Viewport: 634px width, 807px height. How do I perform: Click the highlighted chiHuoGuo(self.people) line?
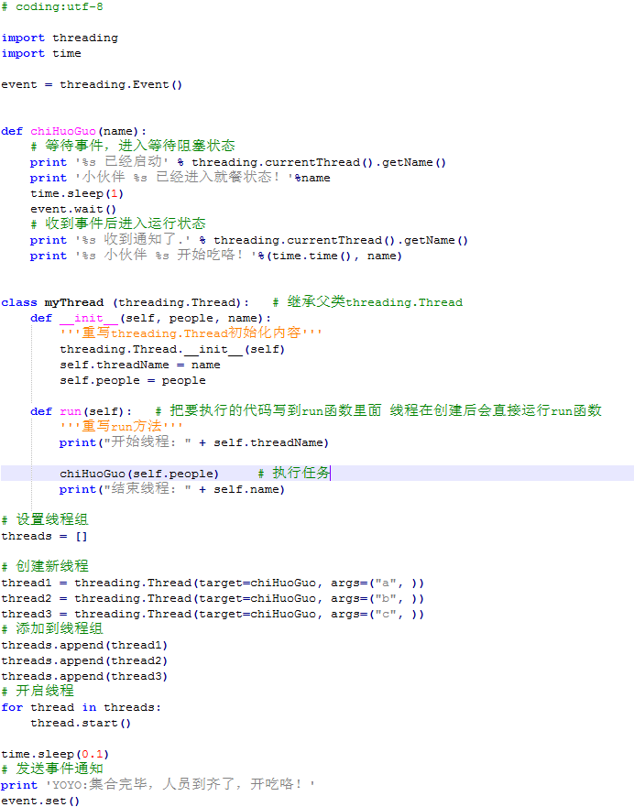pyautogui.click(x=139, y=474)
